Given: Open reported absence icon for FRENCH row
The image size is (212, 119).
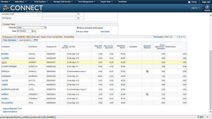Looking at the screenshot, I should [147, 71].
